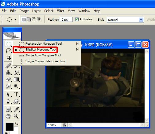Click the Feather value field
The height and width of the screenshot is (134, 155).
tap(66, 19)
